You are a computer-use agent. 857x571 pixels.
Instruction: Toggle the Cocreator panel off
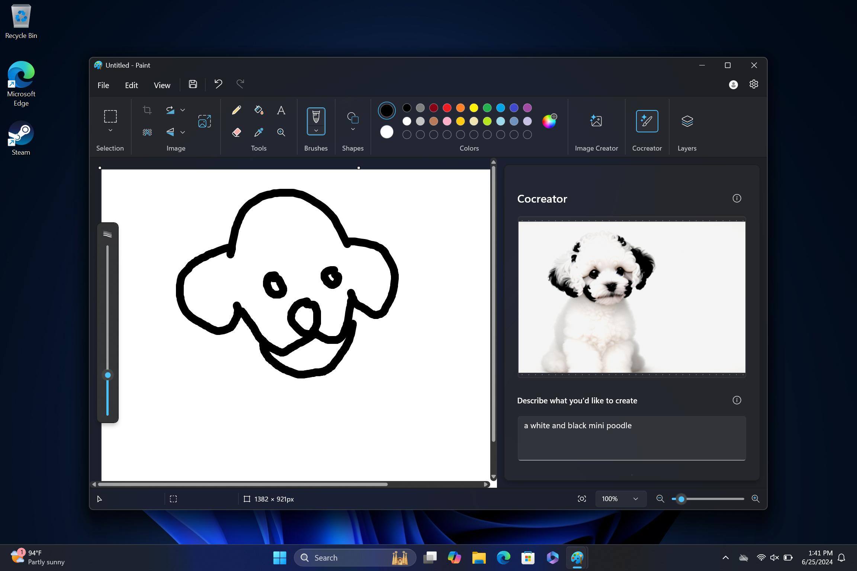coord(646,121)
